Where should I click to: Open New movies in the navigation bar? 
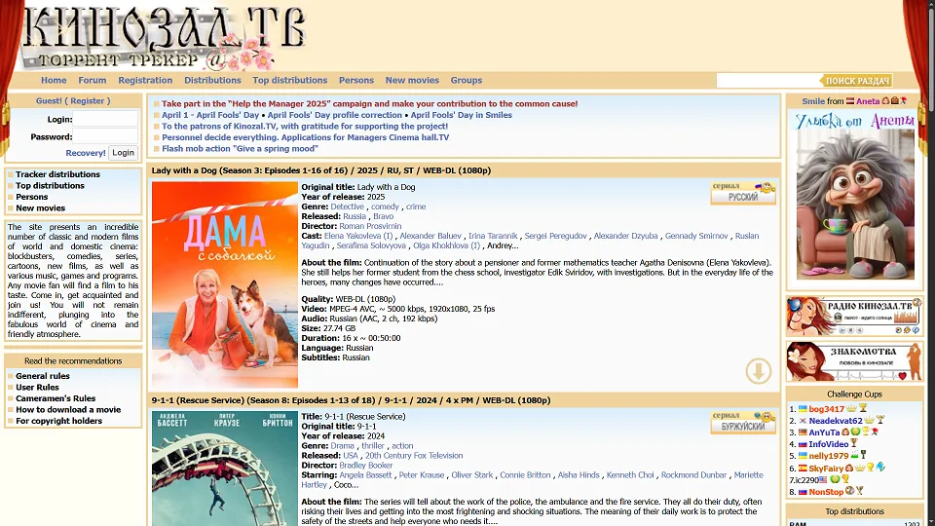click(x=412, y=80)
